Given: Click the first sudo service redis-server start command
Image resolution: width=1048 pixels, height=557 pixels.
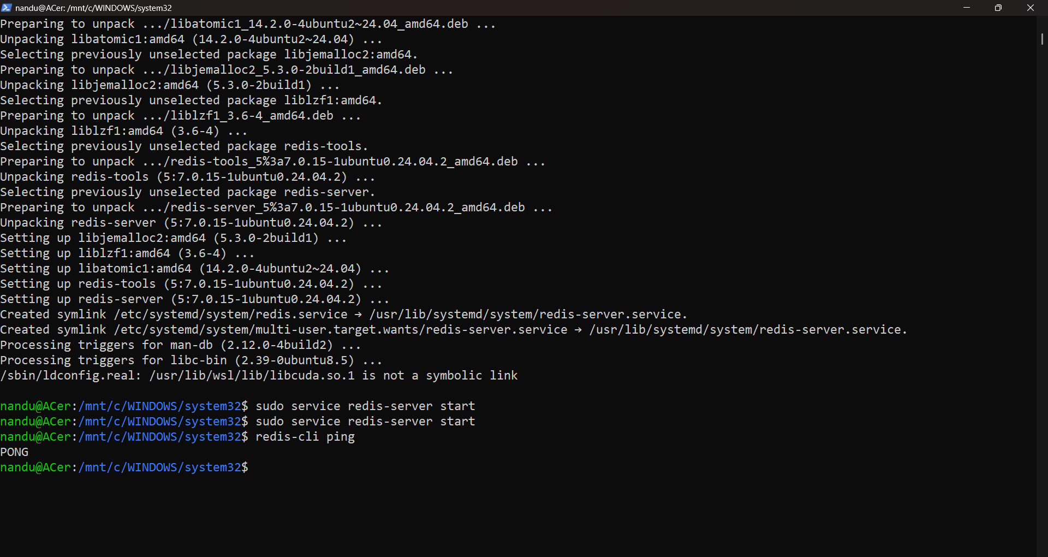Looking at the screenshot, I should [365, 406].
